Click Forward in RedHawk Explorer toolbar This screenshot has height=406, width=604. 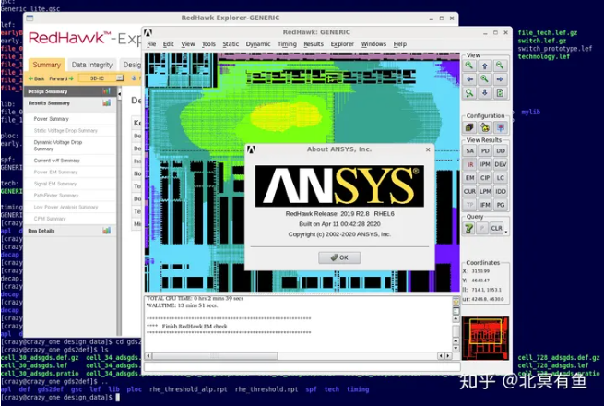click(x=61, y=78)
